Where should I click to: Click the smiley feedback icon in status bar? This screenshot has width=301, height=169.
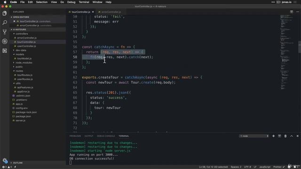289,167
